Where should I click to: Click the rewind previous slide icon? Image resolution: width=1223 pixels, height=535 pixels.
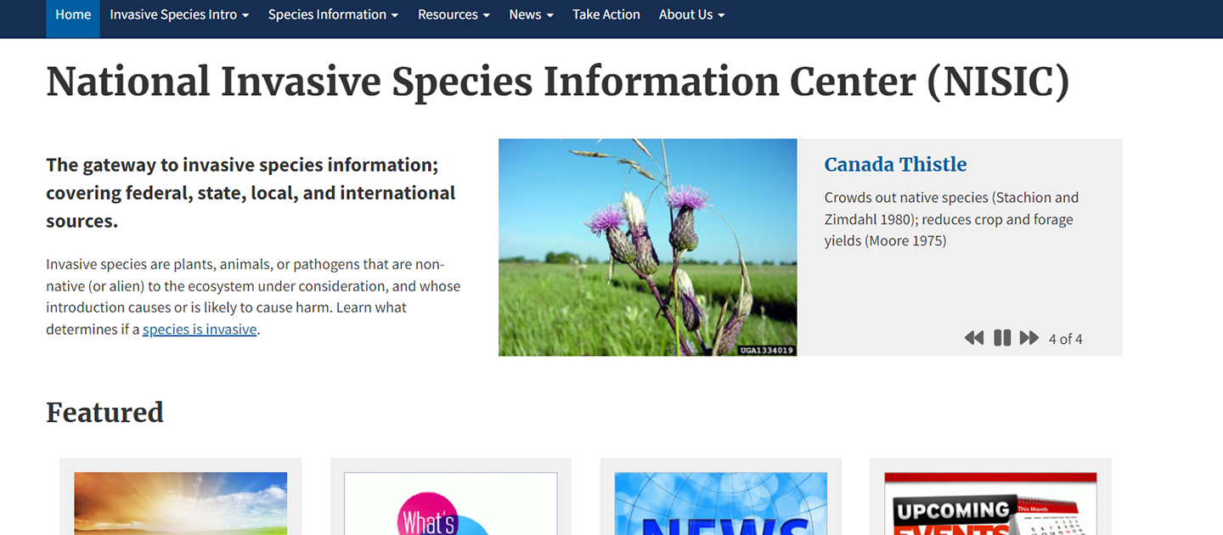(x=973, y=338)
